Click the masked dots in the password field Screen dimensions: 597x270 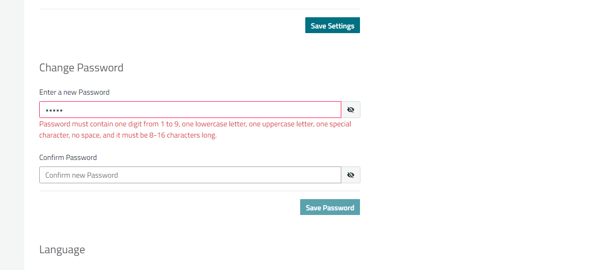coord(54,111)
